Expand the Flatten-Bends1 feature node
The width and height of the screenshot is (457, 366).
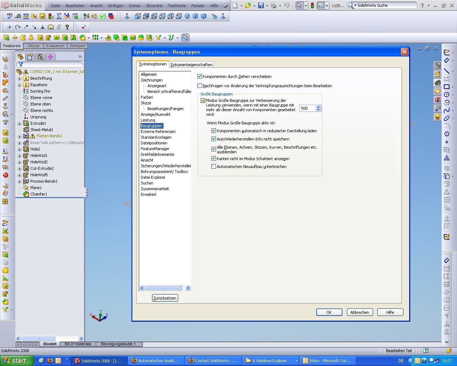click(20, 136)
